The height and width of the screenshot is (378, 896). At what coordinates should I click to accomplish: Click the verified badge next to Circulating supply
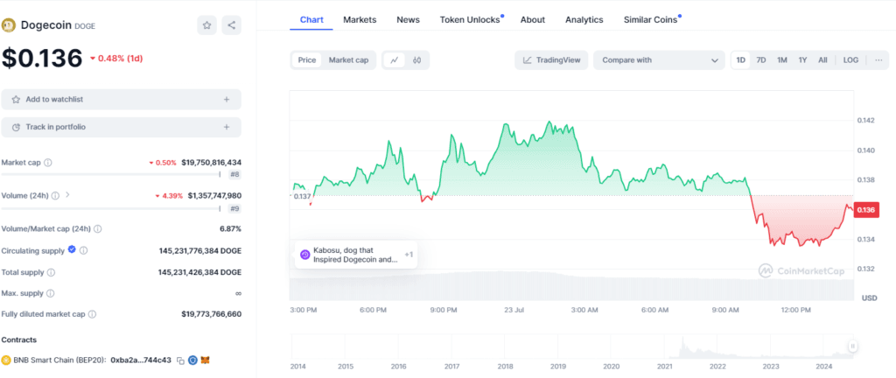click(72, 249)
